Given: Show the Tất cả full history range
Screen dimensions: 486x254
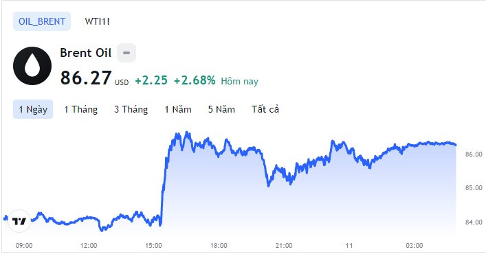Looking at the screenshot, I should tap(265, 109).
